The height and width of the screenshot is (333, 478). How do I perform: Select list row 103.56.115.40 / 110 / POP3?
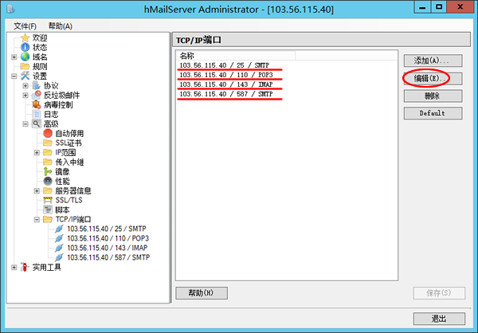(x=287, y=75)
